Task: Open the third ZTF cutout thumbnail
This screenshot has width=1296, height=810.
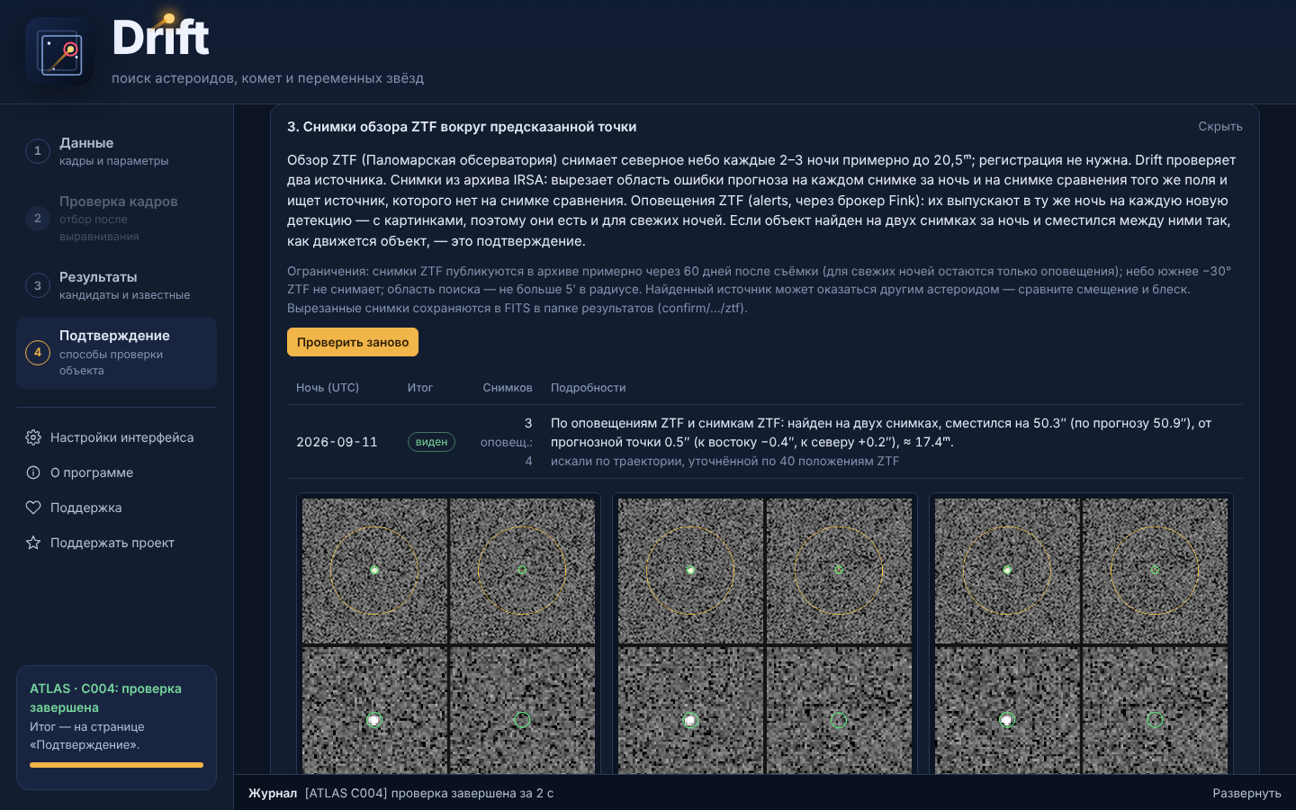Action: point(1081,635)
